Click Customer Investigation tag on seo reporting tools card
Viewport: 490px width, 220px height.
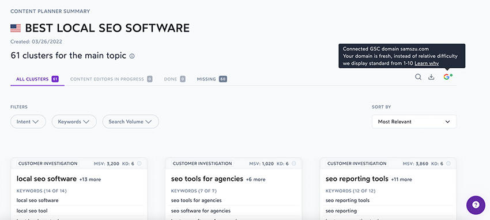pyautogui.click(x=357, y=163)
